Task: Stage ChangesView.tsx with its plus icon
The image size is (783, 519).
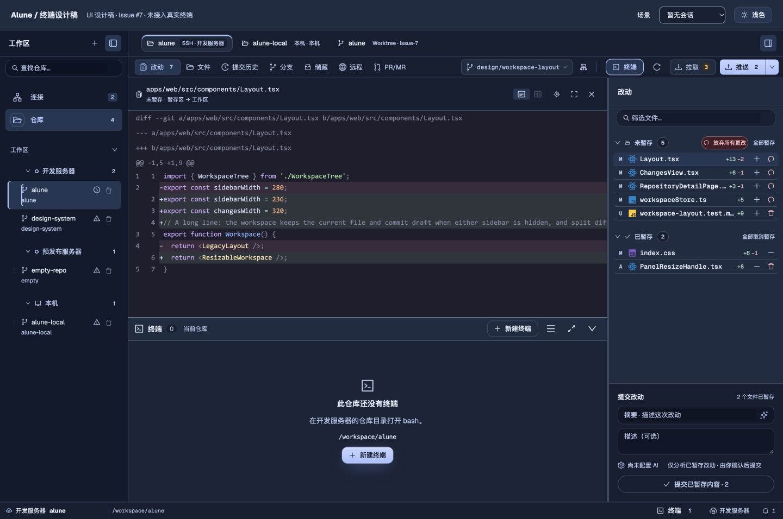Action: point(756,173)
